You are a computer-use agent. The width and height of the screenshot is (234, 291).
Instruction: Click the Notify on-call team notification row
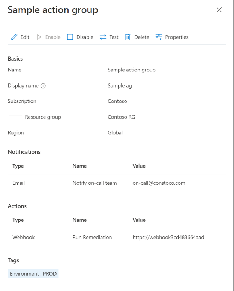[94, 183]
